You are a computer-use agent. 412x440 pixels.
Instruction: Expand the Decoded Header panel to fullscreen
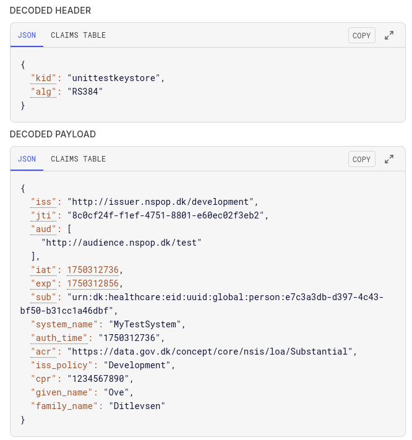389,35
